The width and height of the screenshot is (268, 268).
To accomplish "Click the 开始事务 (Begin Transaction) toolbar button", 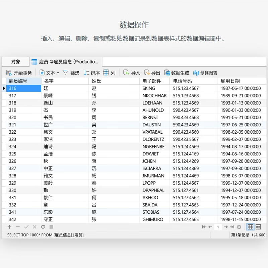I will coord(19,73).
